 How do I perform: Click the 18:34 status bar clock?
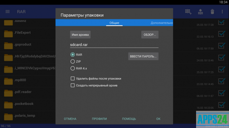click(223, 2)
